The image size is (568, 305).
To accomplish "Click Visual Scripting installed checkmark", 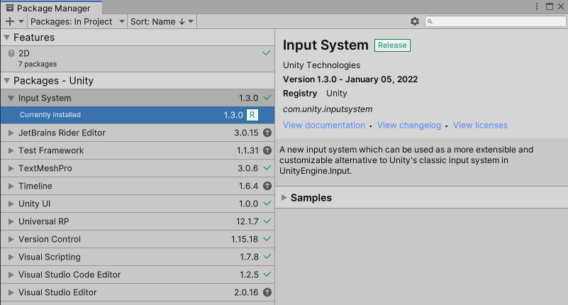I will 267,257.
